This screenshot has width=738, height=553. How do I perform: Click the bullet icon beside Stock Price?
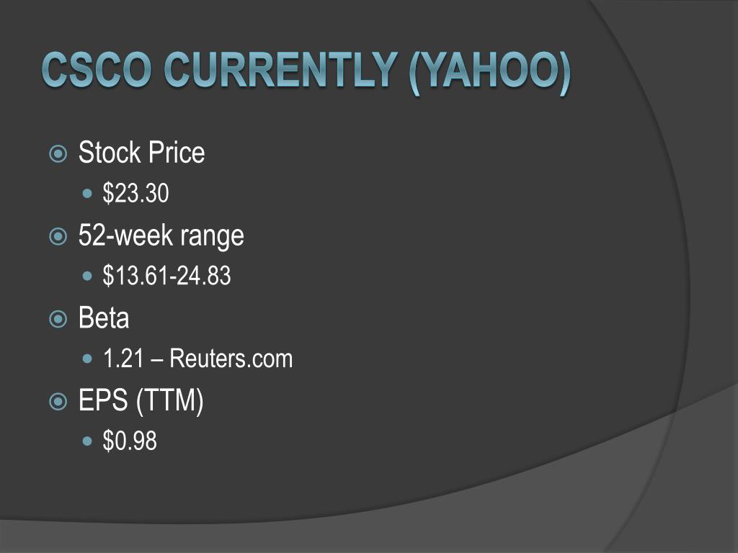(x=58, y=154)
